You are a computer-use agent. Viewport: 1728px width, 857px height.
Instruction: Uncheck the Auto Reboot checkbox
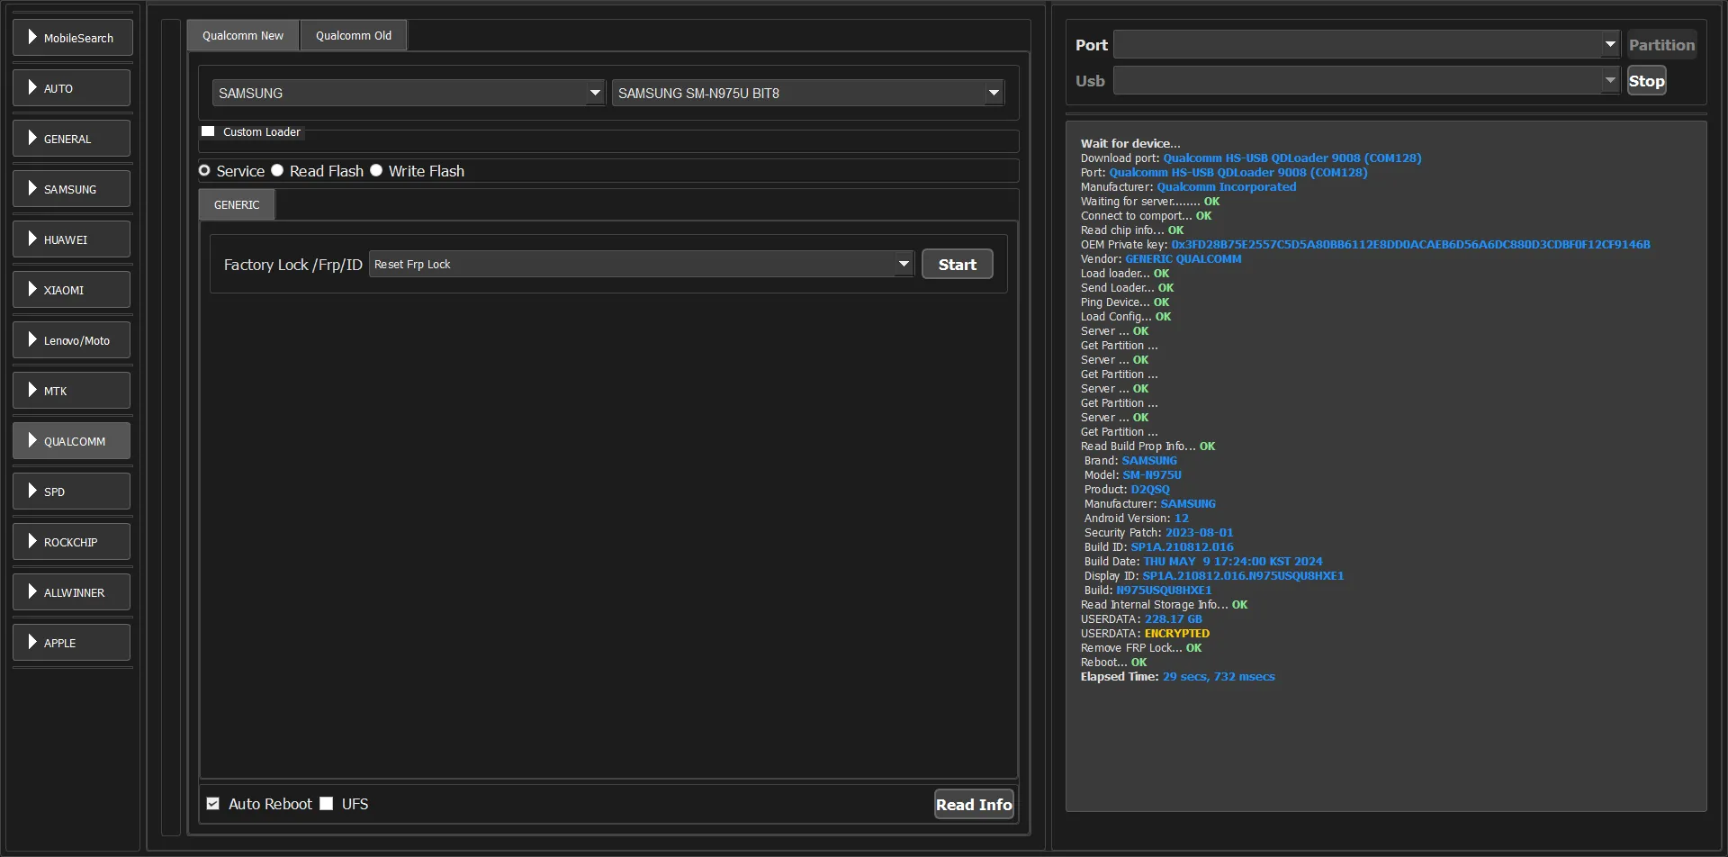(x=213, y=804)
